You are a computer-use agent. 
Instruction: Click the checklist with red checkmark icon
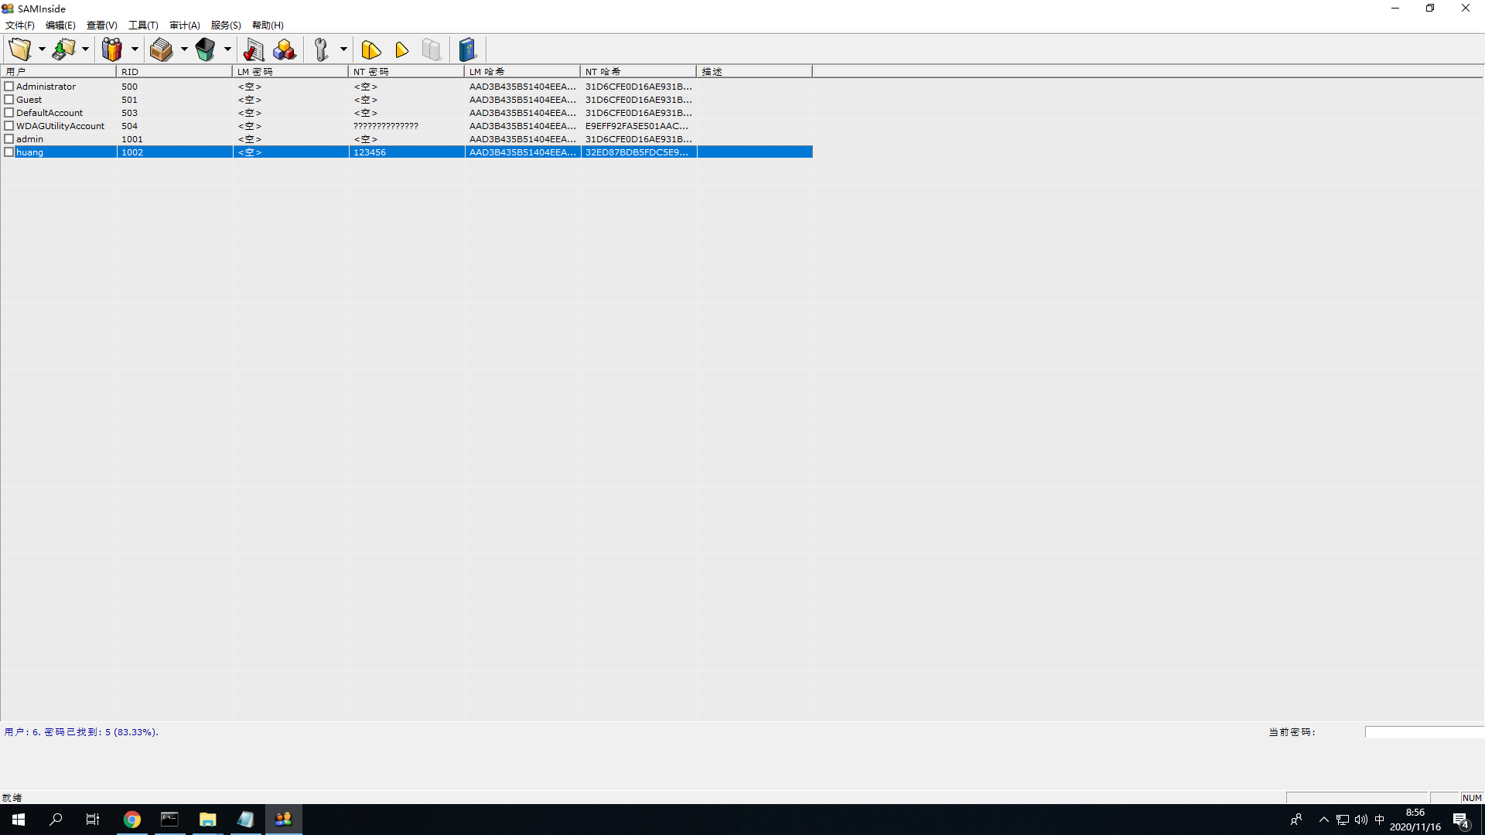(x=254, y=49)
